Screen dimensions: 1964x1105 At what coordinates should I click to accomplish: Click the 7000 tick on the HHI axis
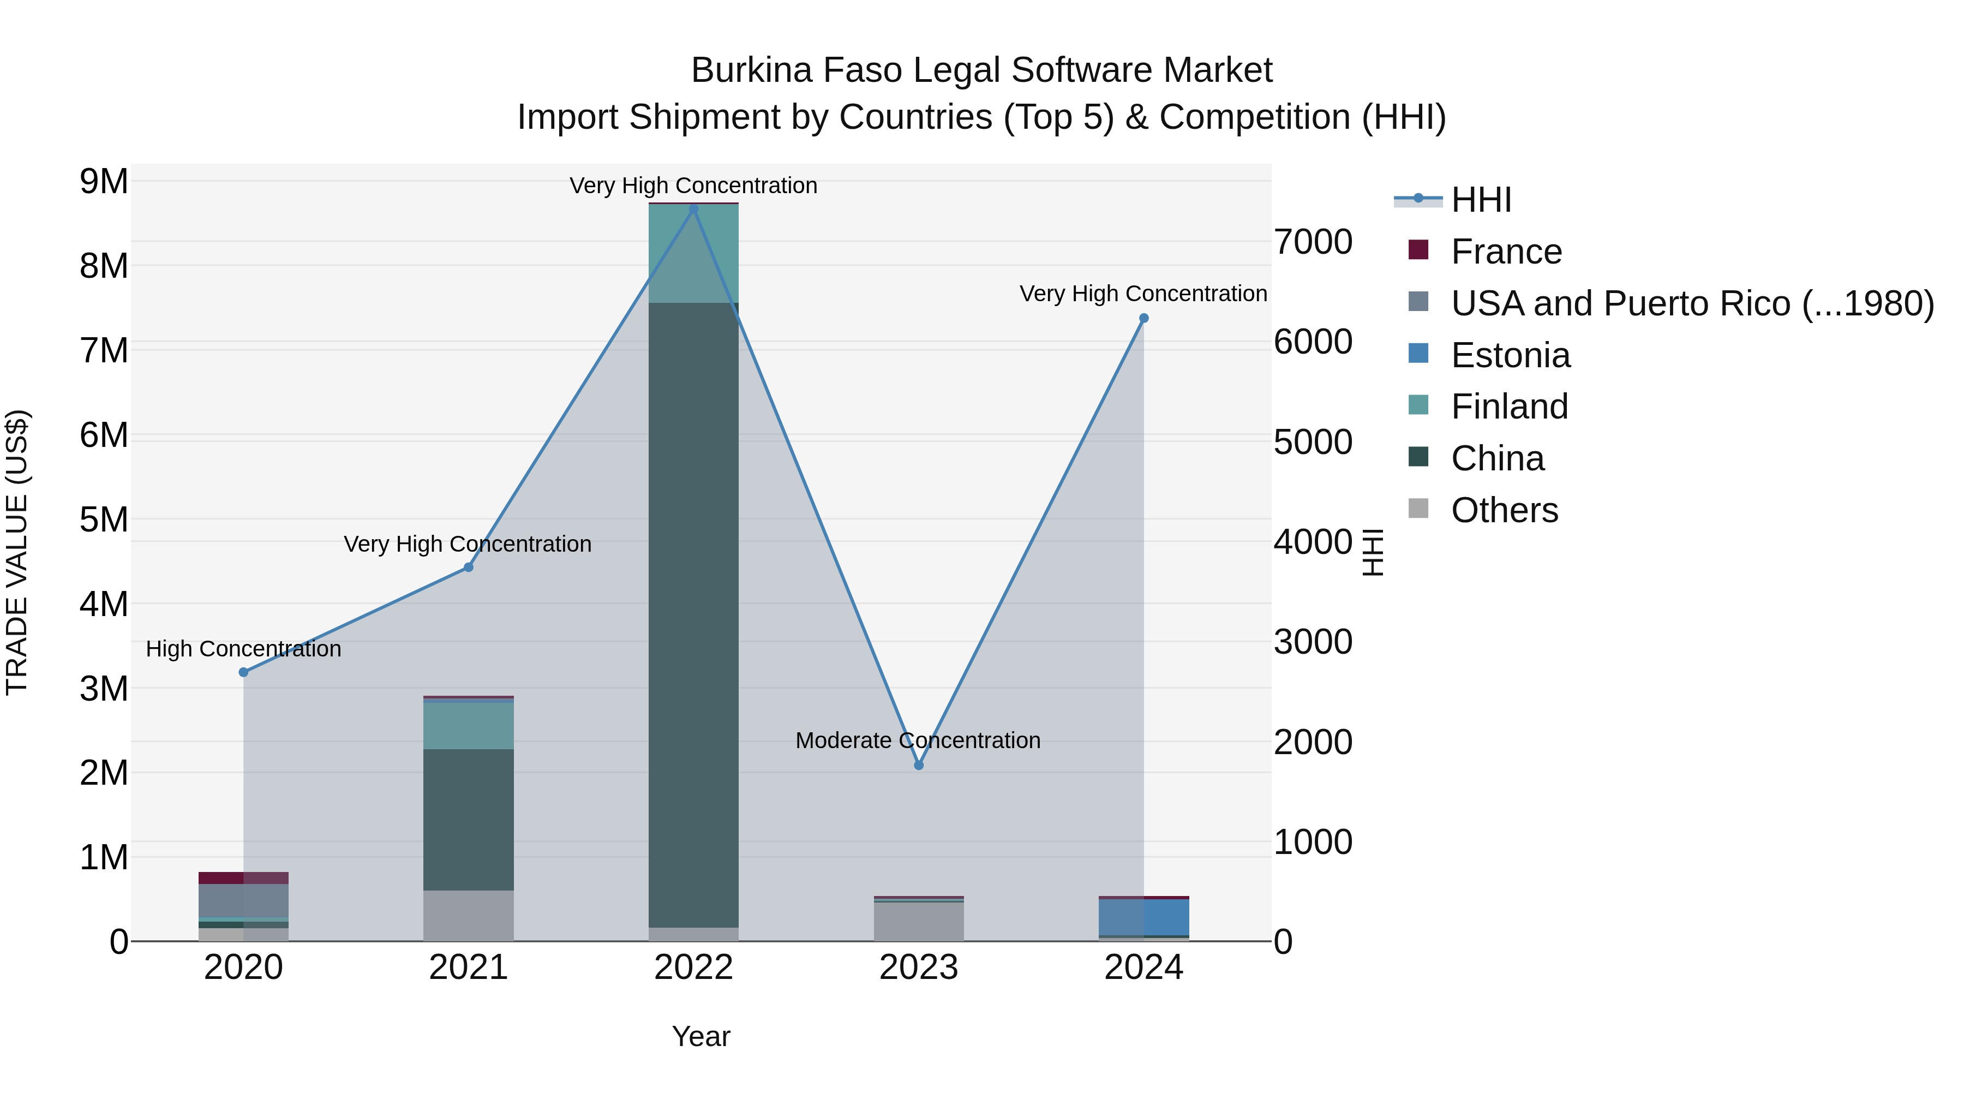click(x=1313, y=242)
